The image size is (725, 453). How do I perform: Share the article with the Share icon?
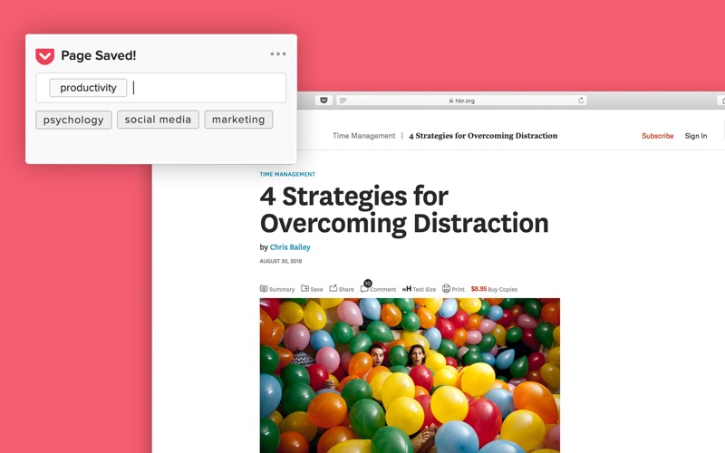(x=342, y=289)
